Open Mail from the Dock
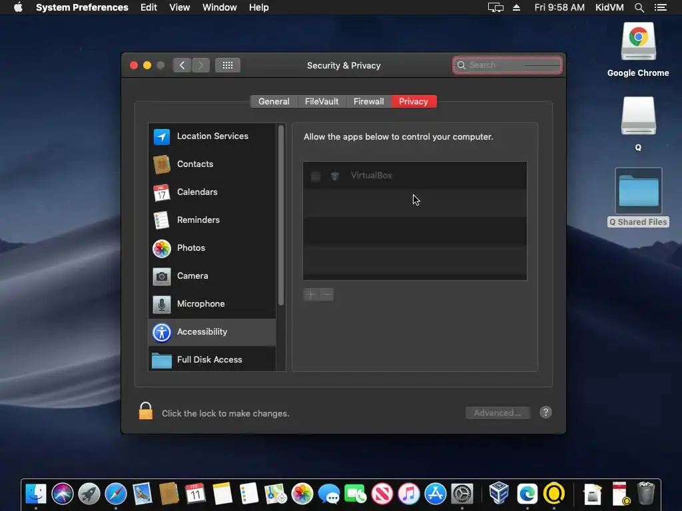Screen dimensions: 682x511 143,494
